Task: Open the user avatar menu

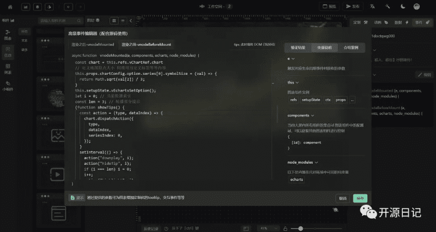Action: 417,6
